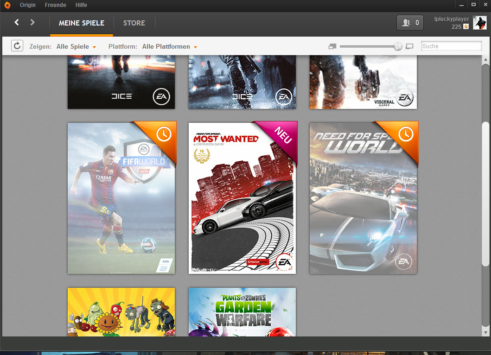
Task: Adjust the tile size slider
Action: click(x=398, y=46)
